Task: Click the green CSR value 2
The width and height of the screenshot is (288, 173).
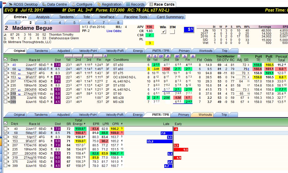Action: click(150, 35)
